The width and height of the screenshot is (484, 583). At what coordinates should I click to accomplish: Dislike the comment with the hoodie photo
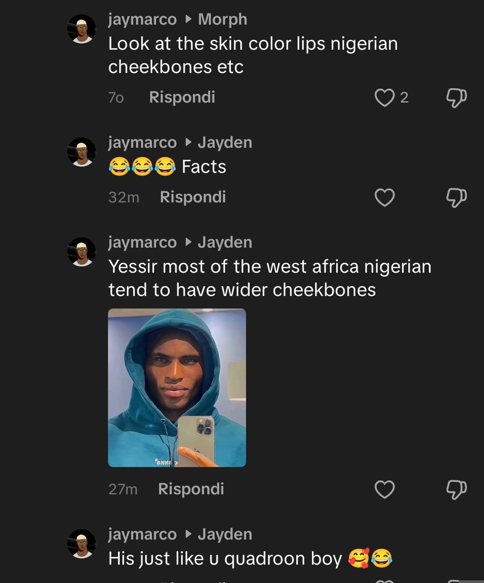coord(456,489)
